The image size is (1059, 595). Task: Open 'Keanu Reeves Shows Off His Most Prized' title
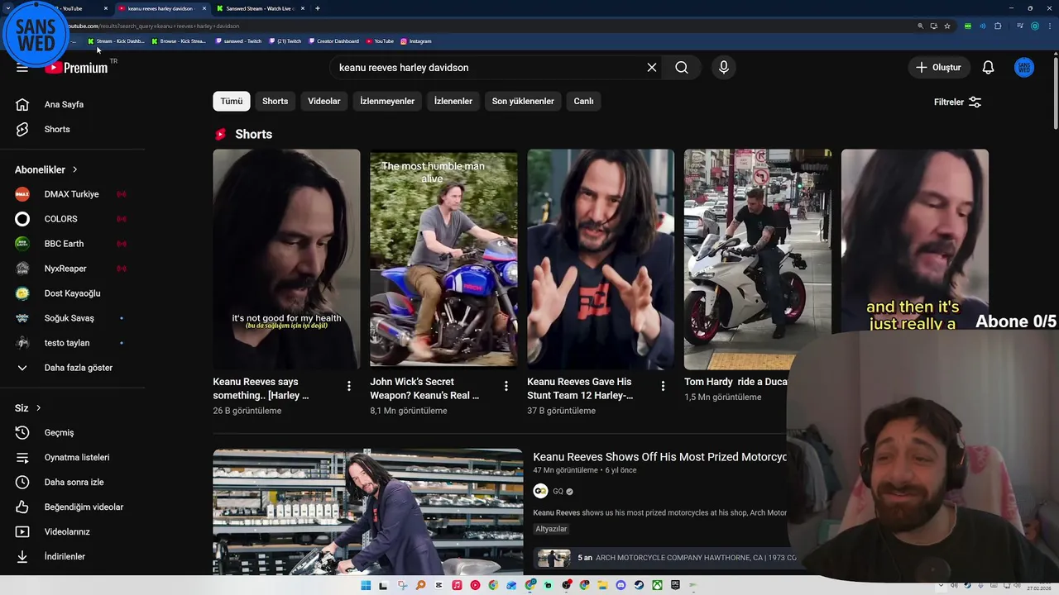tap(659, 457)
